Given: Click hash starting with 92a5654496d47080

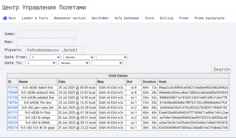Looking at the screenshot, I should tap(193, 128).
